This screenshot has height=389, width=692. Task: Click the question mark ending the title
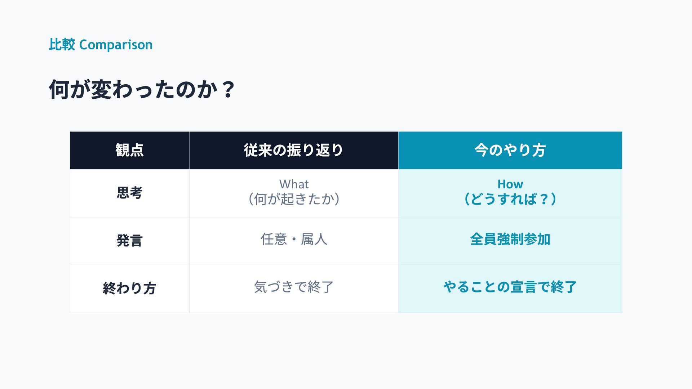(x=229, y=90)
